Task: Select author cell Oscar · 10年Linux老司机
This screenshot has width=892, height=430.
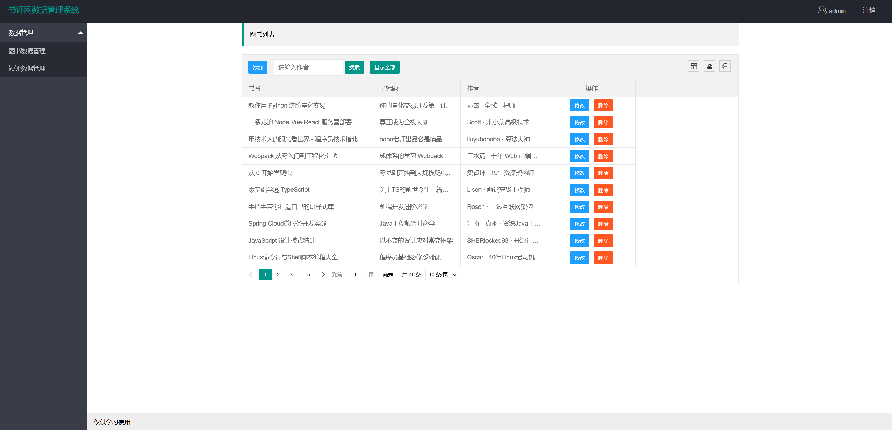Action: tap(504, 257)
